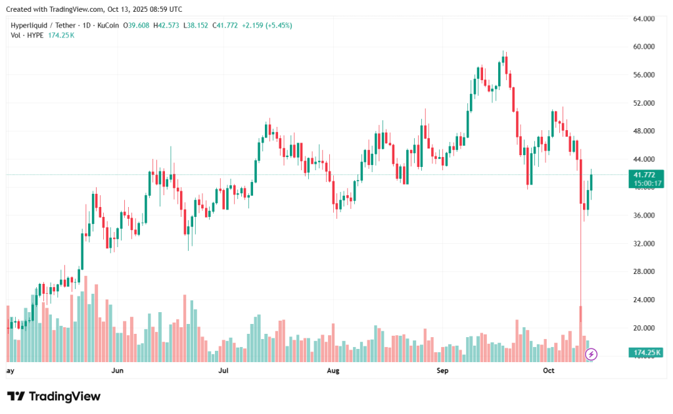Select the Aug marker on time axis
Screen dimensions: 673x414
(333, 371)
